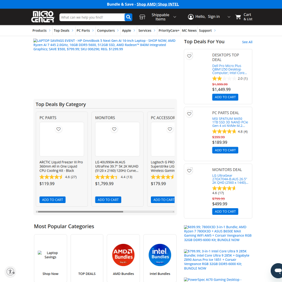Click the MSI SPATIUM 4.8 star rating

click(x=224, y=132)
